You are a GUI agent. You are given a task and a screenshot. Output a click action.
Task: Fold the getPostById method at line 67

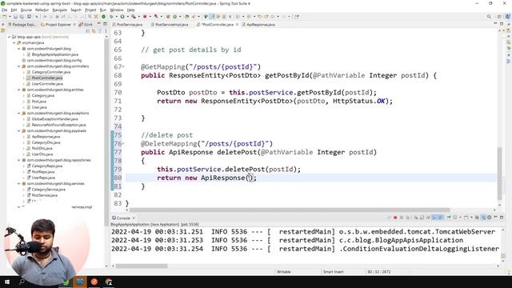tap(123, 67)
